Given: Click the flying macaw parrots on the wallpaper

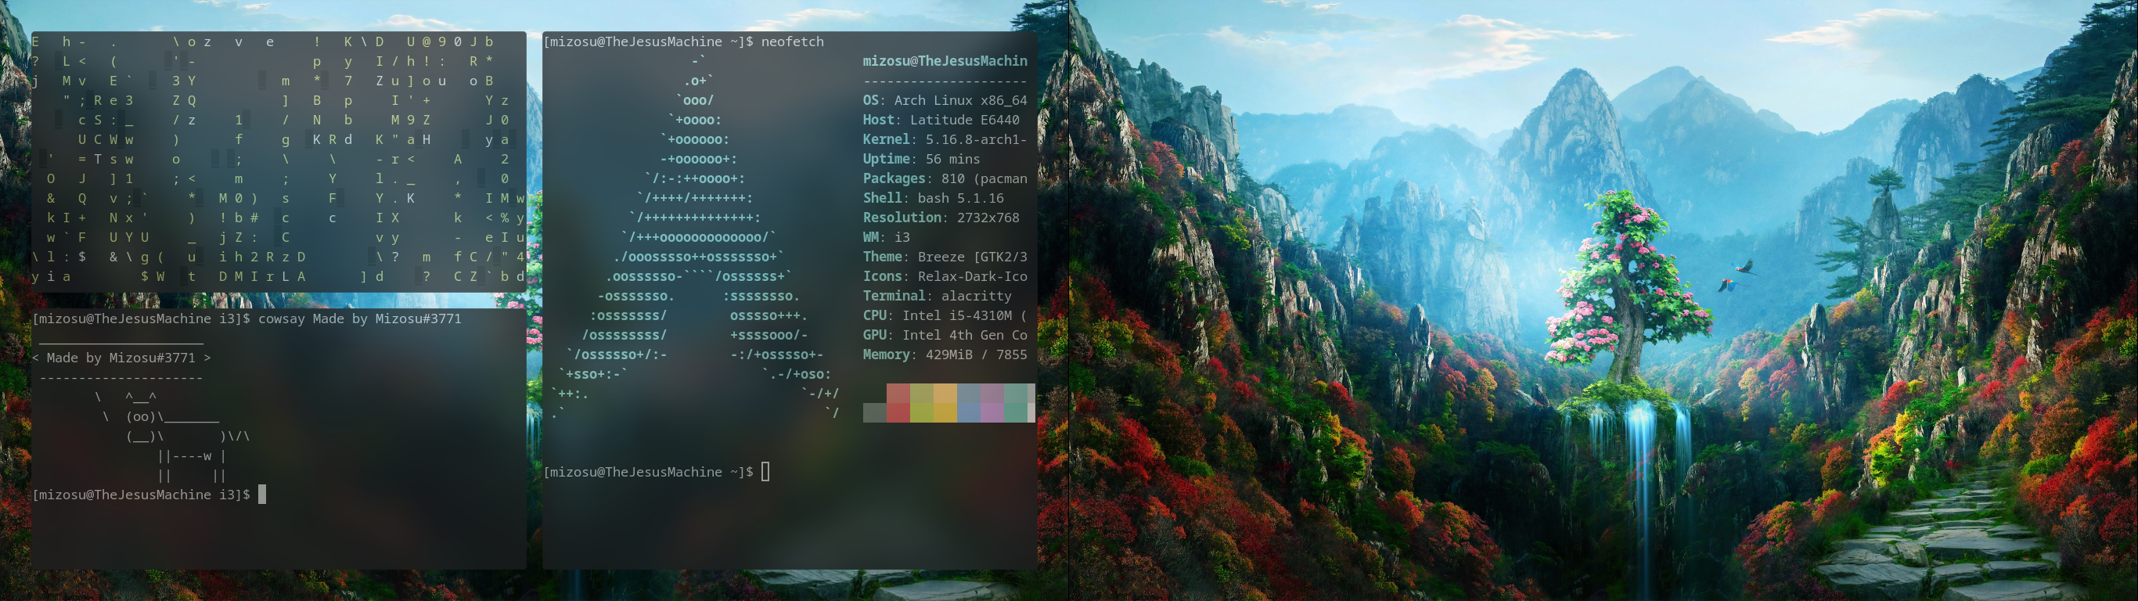Looking at the screenshot, I should click(1737, 275).
